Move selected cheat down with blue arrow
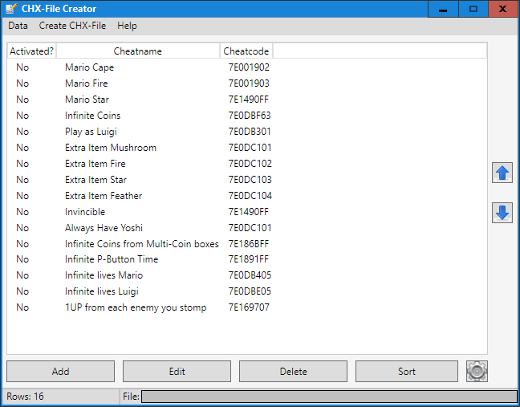This screenshot has height=407, width=520. (502, 213)
